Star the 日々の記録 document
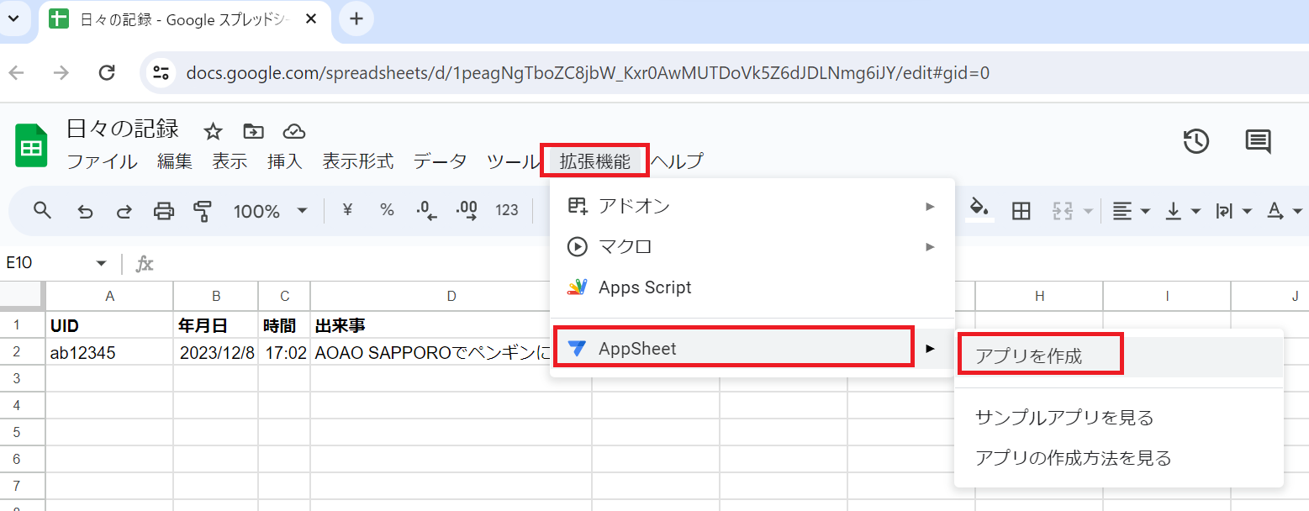Screen dimensions: 1309x511 213,131
